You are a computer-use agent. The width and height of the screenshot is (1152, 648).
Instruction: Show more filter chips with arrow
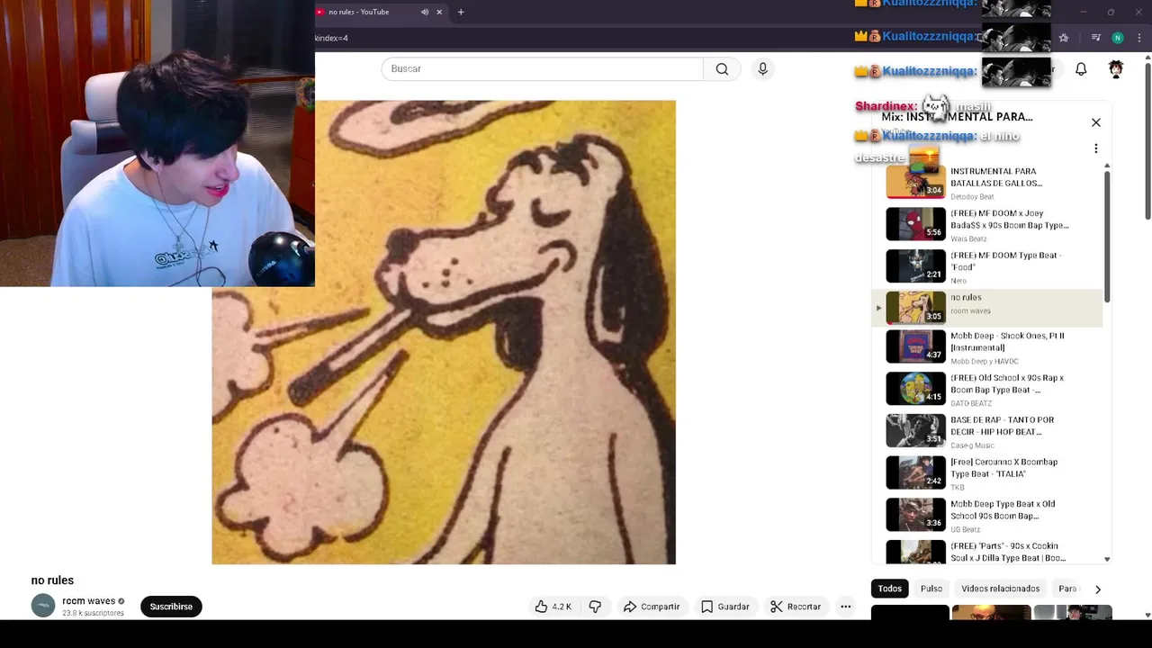[1097, 589]
